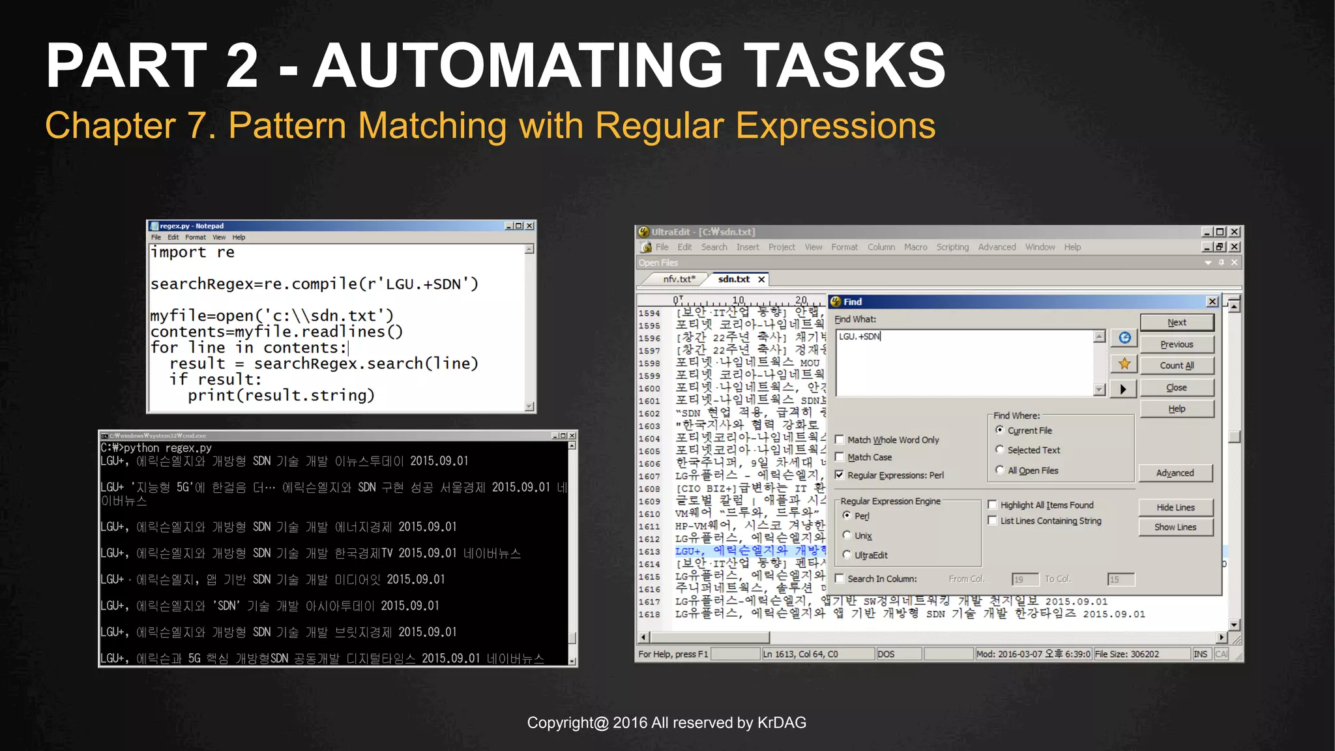Toggle the Regular Expressions: Perl checkbox
Image resolution: width=1335 pixels, height=751 pixels.
[840, 475]
